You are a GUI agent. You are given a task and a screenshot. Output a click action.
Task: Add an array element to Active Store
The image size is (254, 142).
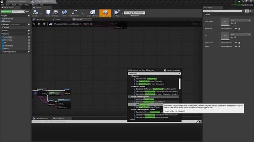[x=236, y=43]
